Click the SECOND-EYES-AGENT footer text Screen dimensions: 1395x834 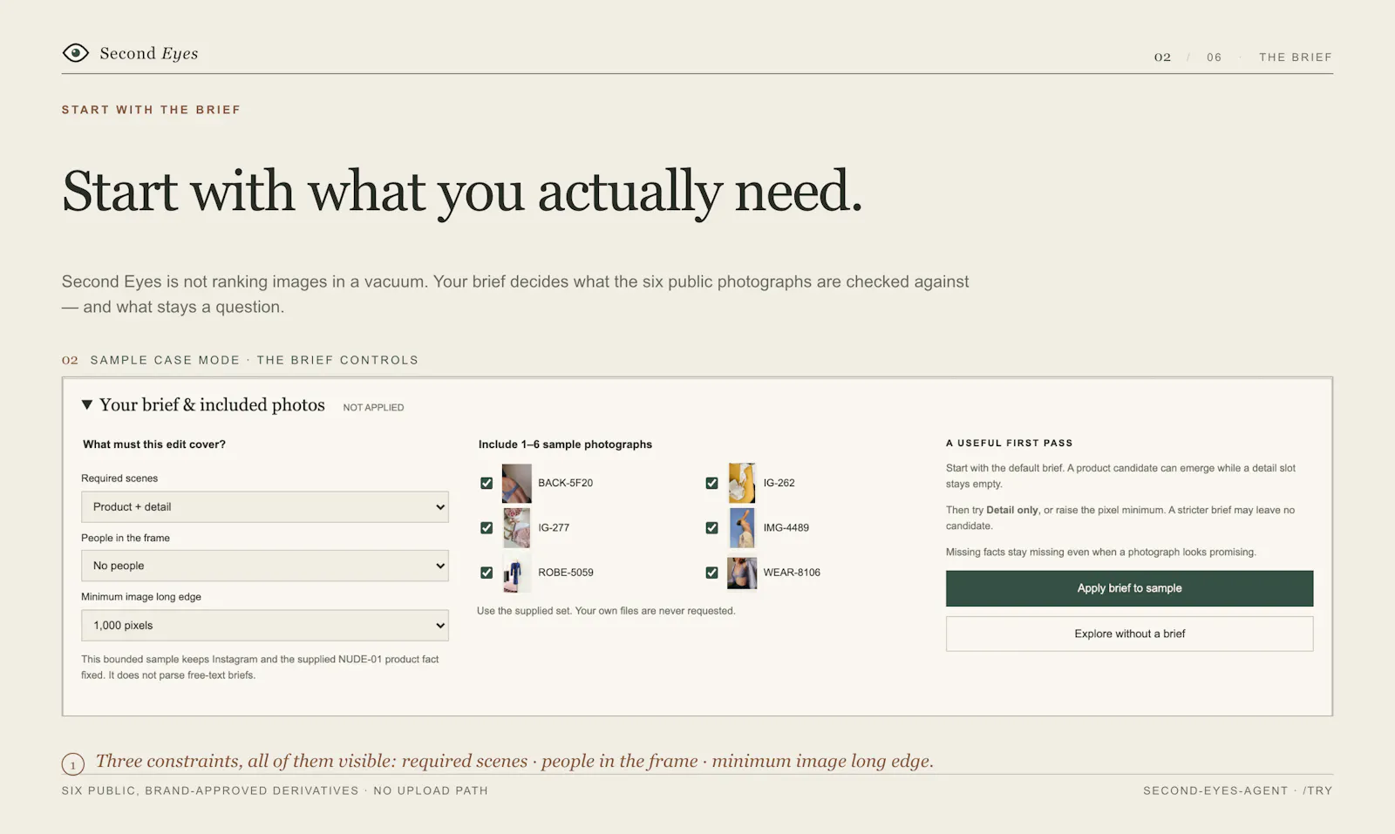coord(1215,790)
